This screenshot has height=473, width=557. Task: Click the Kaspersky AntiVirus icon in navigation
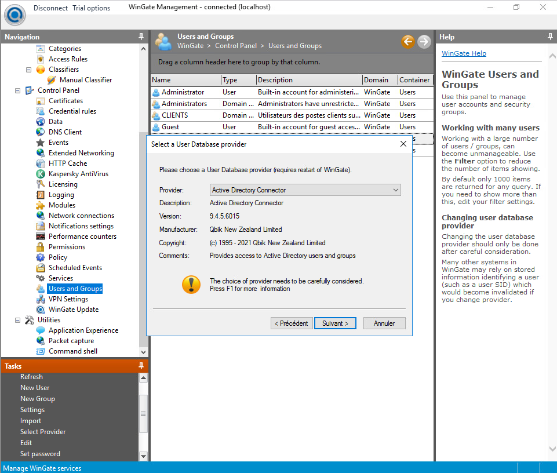point(40,174)
